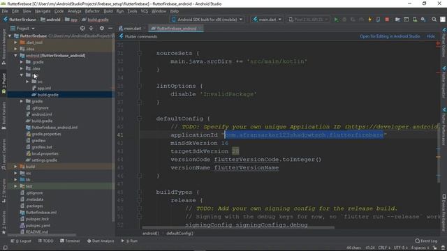Open Structure side tool window

point(3,190)
